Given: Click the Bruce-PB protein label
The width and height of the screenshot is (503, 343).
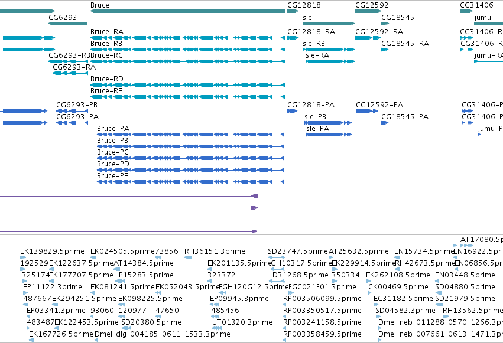Looking at the screenshot, I should click(112, 141).
